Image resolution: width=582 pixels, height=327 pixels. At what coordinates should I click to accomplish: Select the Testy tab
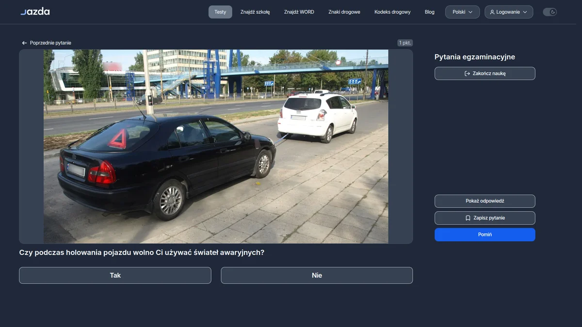[x=220, y=12]
